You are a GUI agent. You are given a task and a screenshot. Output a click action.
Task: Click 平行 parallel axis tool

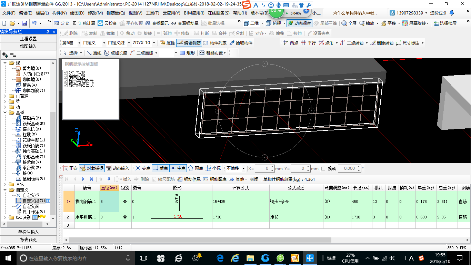tap(308, 43)
